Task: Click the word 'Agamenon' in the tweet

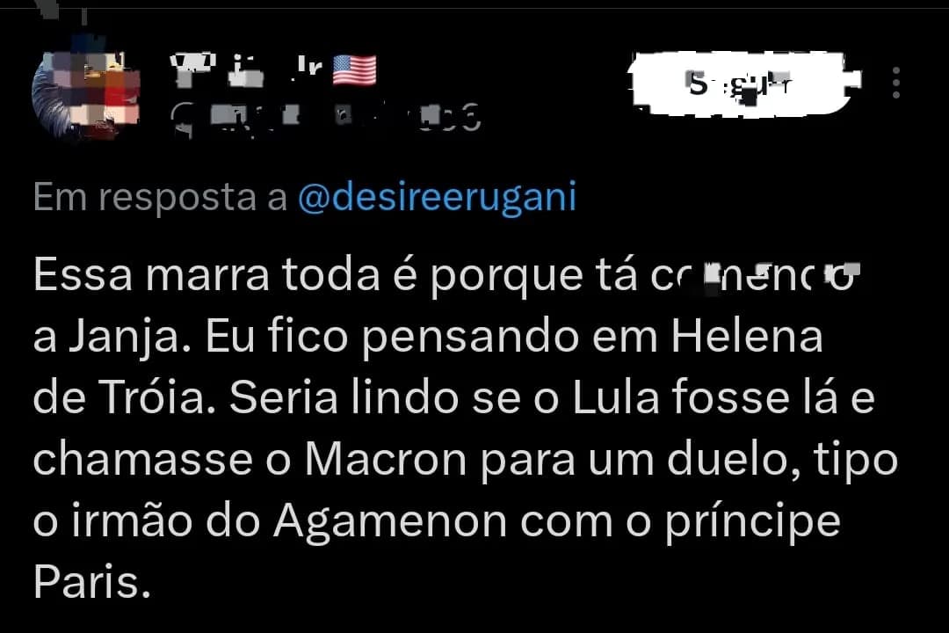Action: click(x=390, y=522)
